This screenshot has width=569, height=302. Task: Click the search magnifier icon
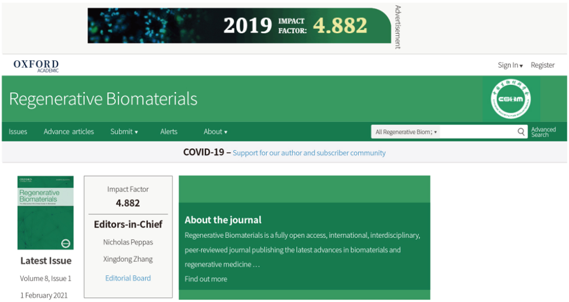(521, 132)
